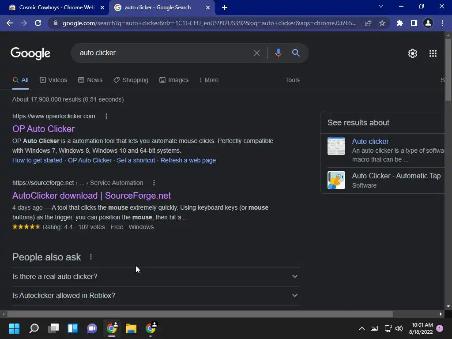Viewport: 452px width, 339px height.
Task: Click the scroll-down arrow of scrollbar
Action: pyautogui.click(x=448, y=306)
